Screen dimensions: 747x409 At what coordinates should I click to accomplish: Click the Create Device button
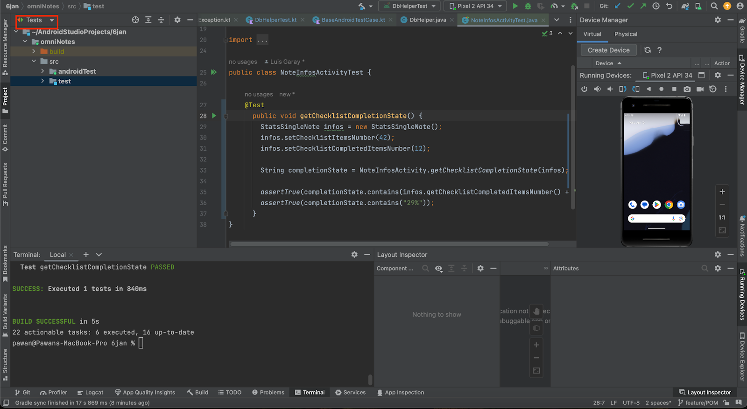(x=608, y=50)
